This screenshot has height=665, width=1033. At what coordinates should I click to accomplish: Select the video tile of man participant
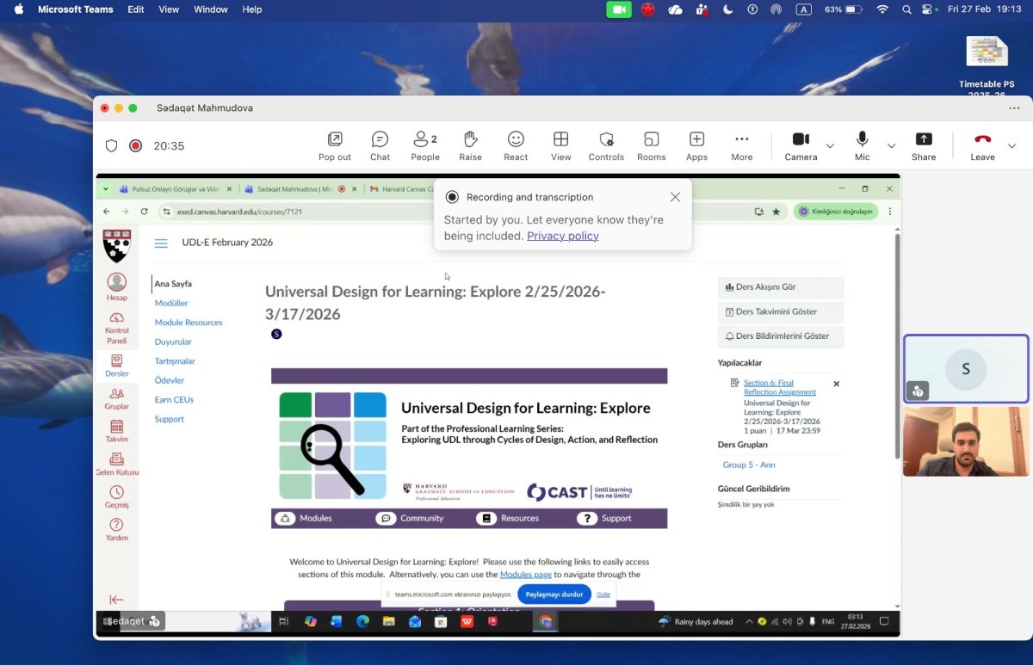[x=966, y=441]
